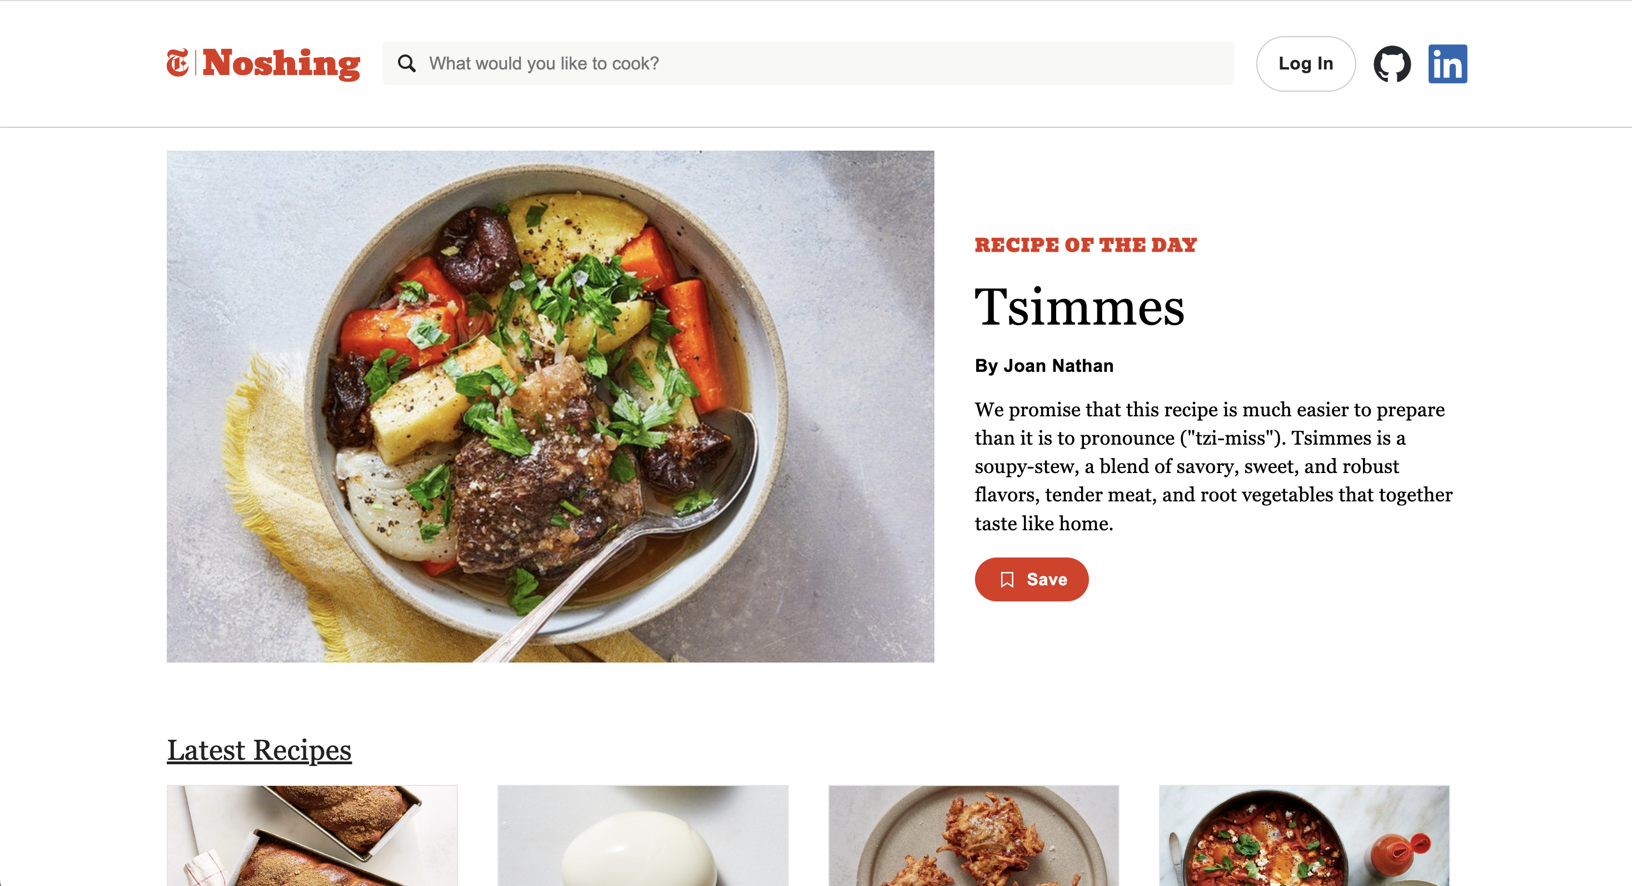Open the Tsimmes stew hero image

click(x=550, y=406)
